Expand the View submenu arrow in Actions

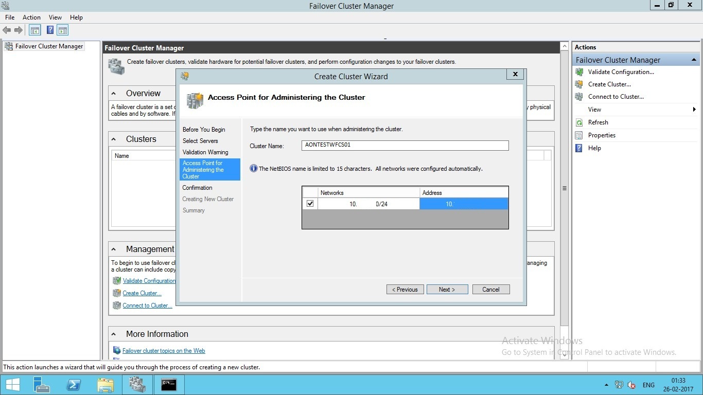694,110
